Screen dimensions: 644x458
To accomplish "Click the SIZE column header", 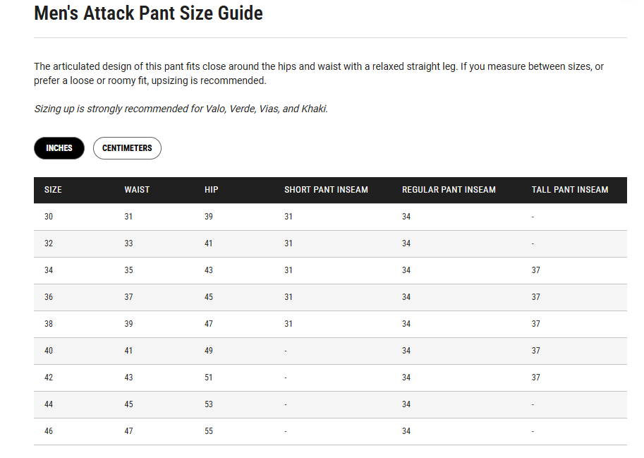I will tap(53, 190).
